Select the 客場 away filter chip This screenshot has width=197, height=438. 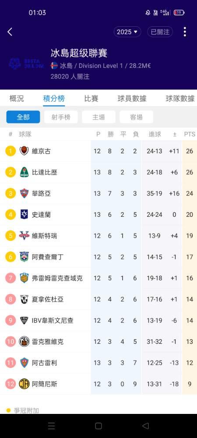[137, 117]
